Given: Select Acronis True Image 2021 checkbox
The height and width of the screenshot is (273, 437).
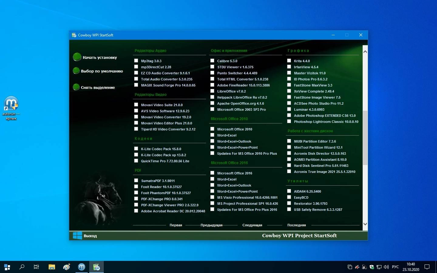Looking at the screenshot, I should click(289, 171).
